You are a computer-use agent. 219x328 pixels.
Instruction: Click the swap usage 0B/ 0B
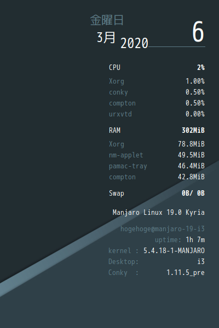[193, 194]
